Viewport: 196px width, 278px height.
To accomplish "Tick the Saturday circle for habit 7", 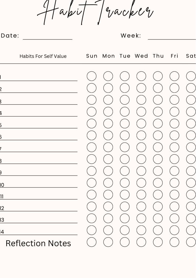I will tap(191, 147).
